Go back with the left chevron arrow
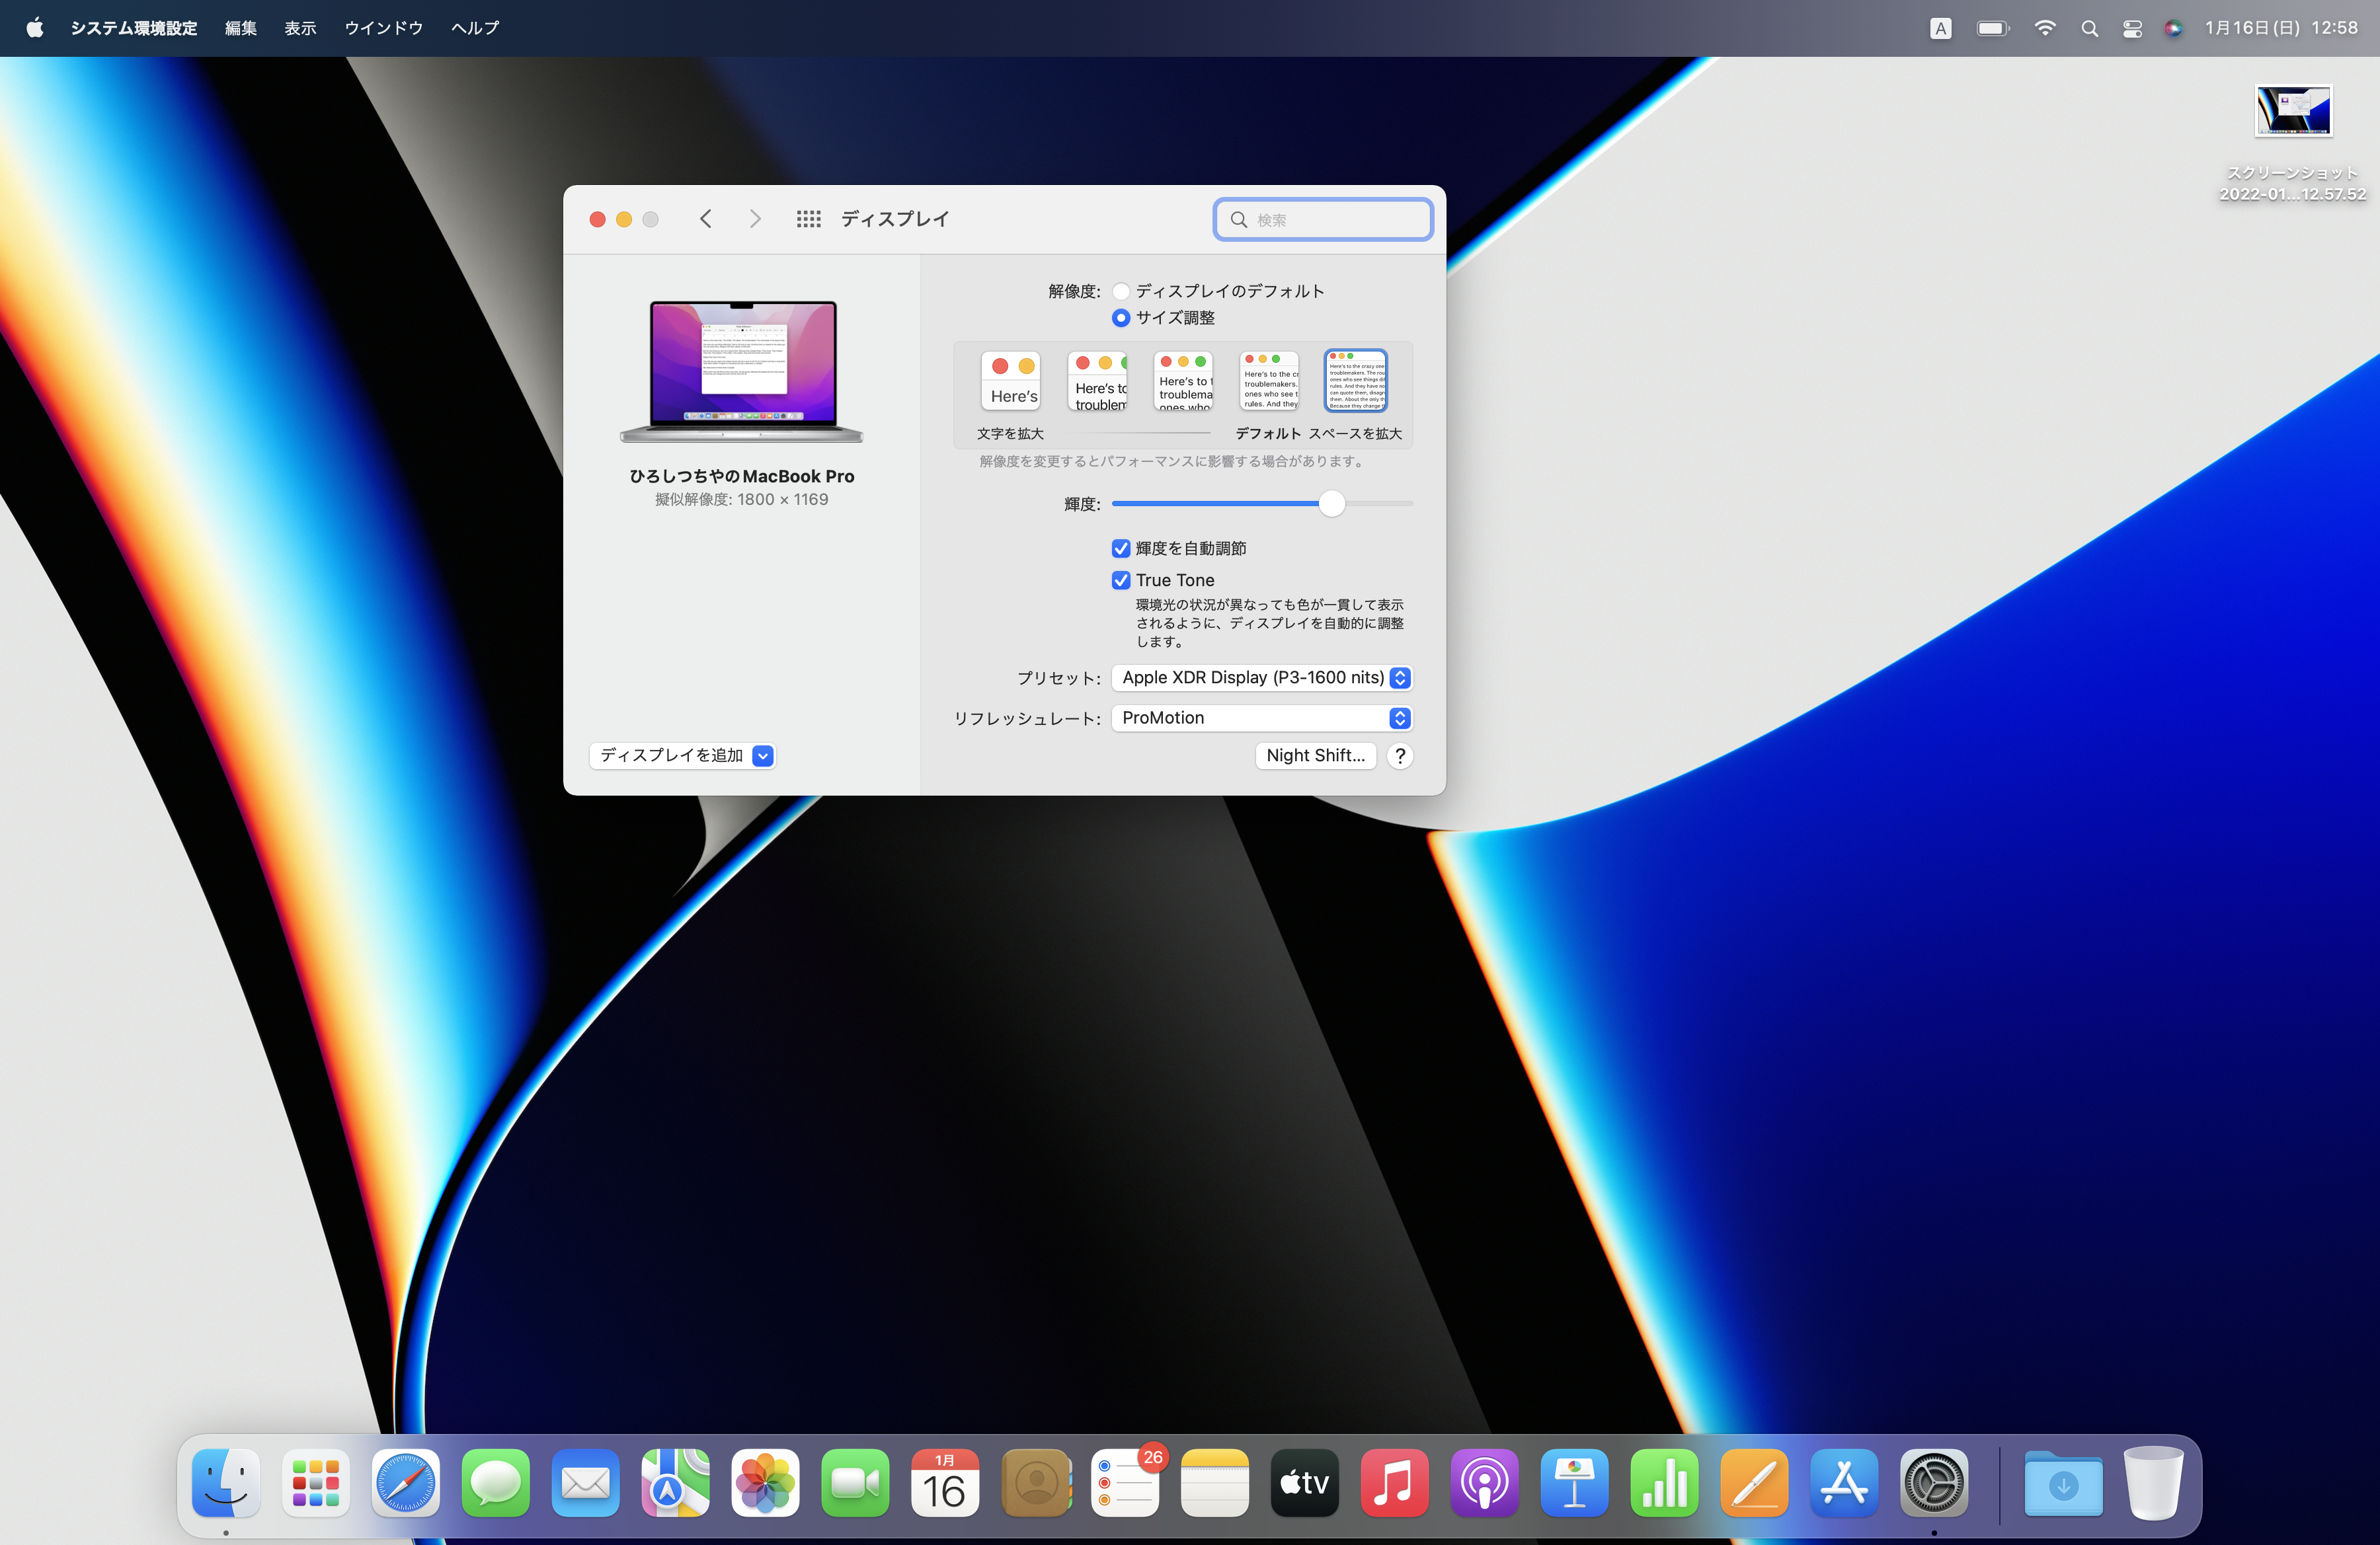The image size is (2380, 1545). 706,219
